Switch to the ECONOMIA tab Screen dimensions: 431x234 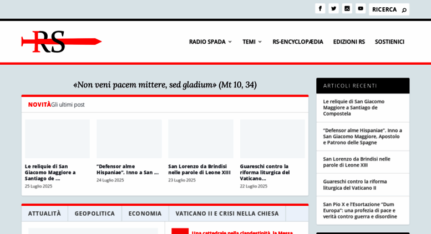[x=145, y=214]
